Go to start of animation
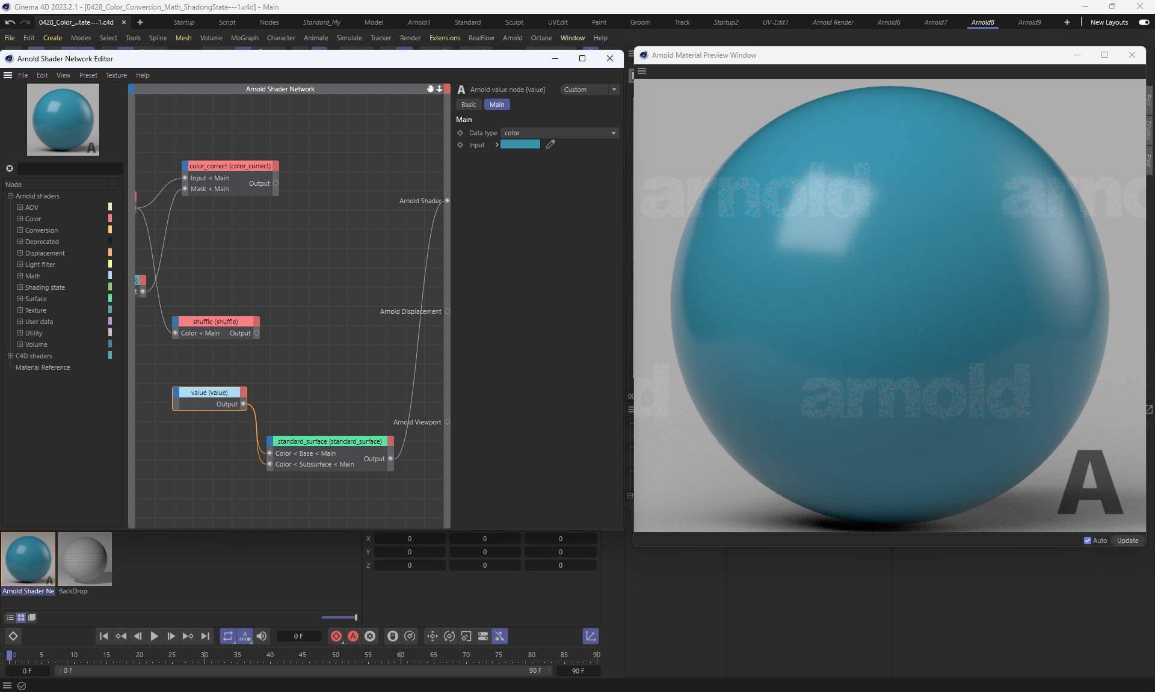Image resolution: width=1155 pixels, height=692 pixels. 103,636
